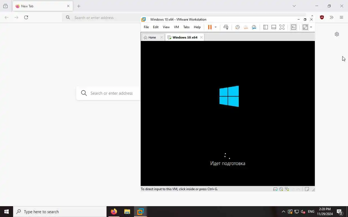Click the VMware Workstation taskbar icon
This screenshot has height=217, width=348.
tap(140, 212)
